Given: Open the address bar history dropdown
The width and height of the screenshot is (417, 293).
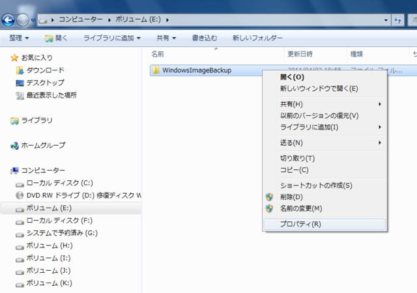Looking at the screenshot, I should click(386, 20).
